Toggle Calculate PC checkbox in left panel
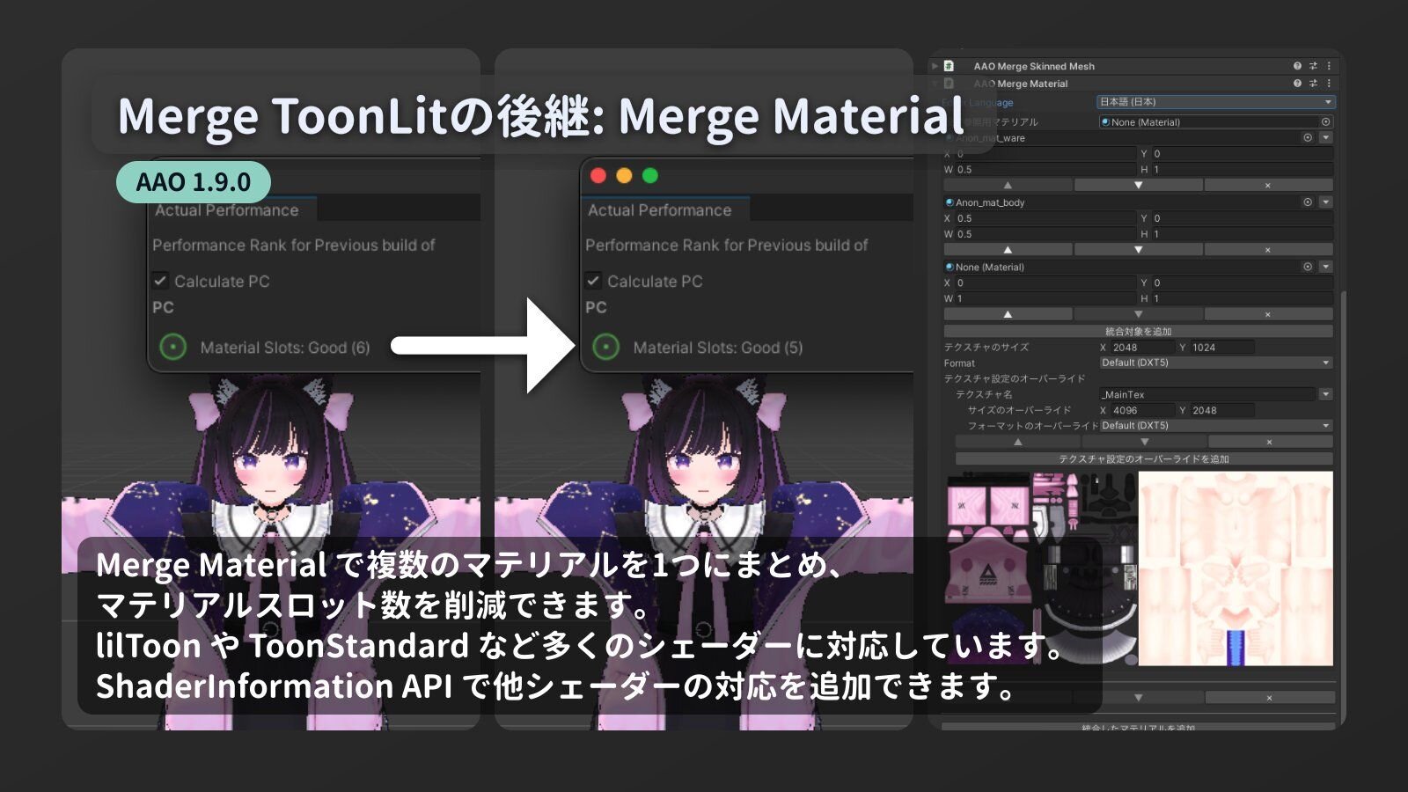 pyautogui.click(x=160, y=282)
